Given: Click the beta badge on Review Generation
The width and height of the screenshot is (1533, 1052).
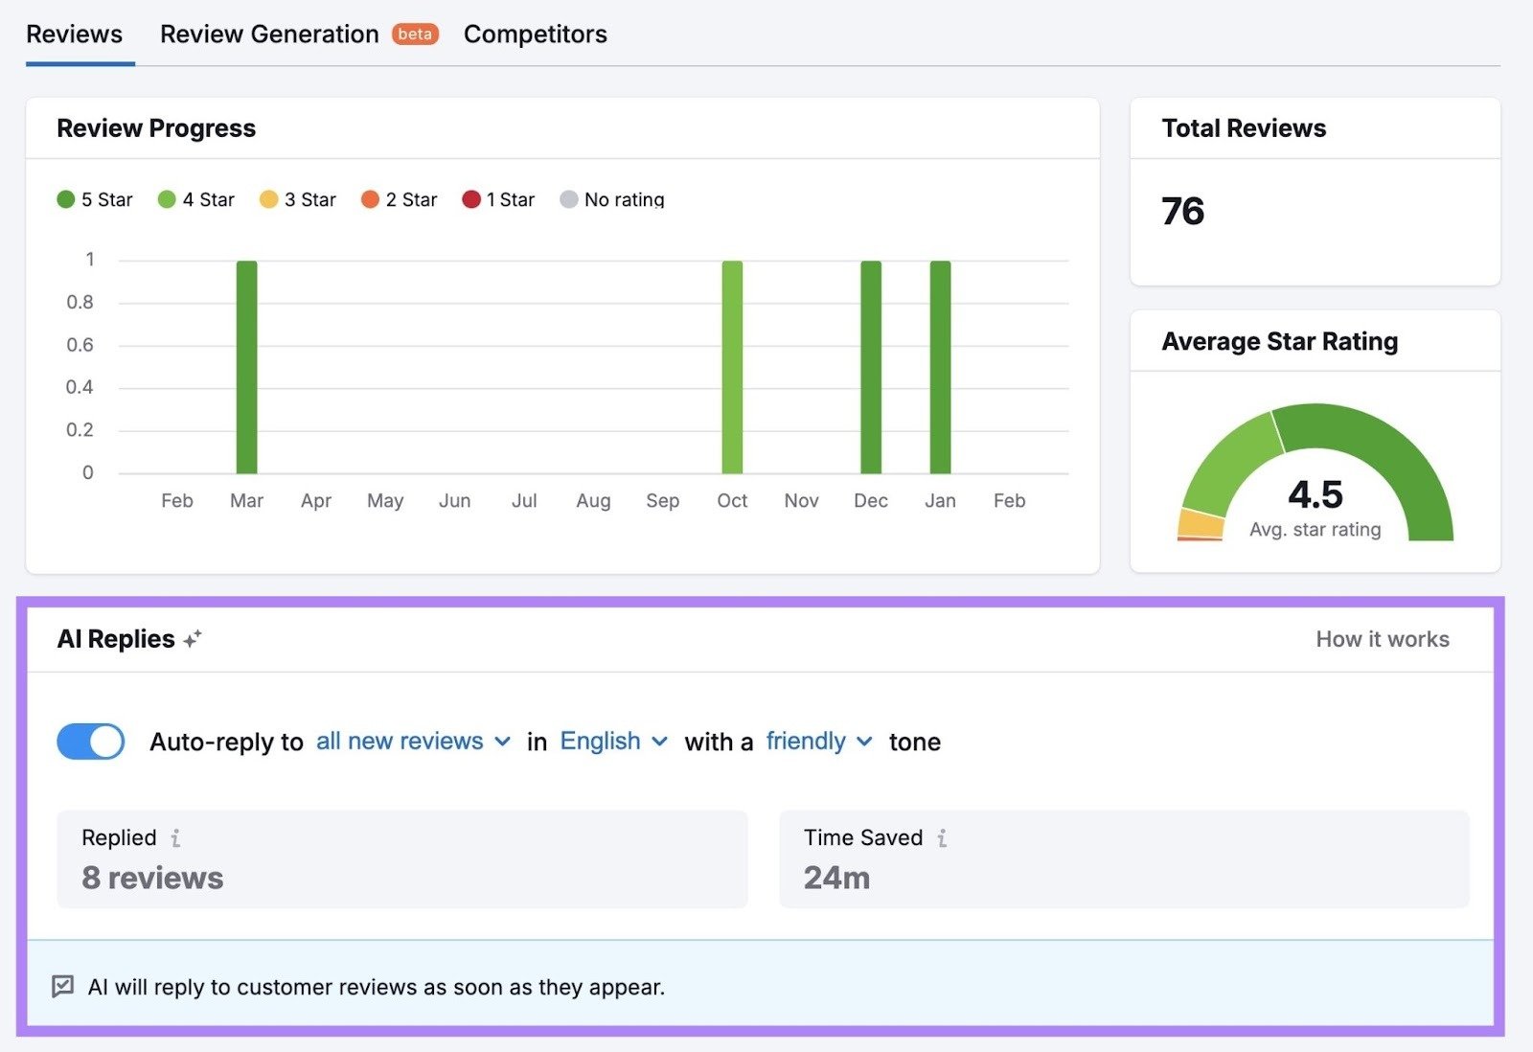Looking at the screenshot, I should [414, 34].
